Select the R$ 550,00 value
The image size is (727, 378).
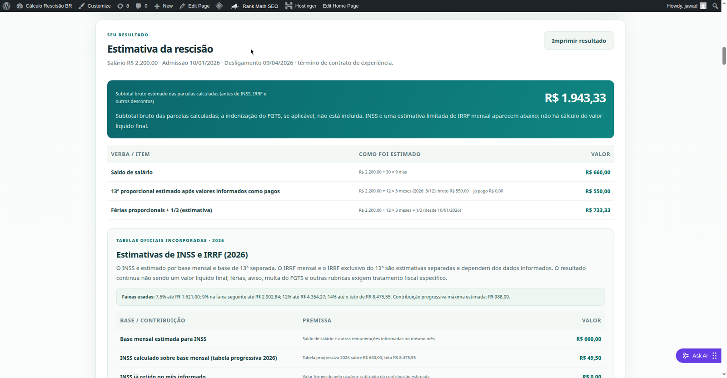[598, 191]
